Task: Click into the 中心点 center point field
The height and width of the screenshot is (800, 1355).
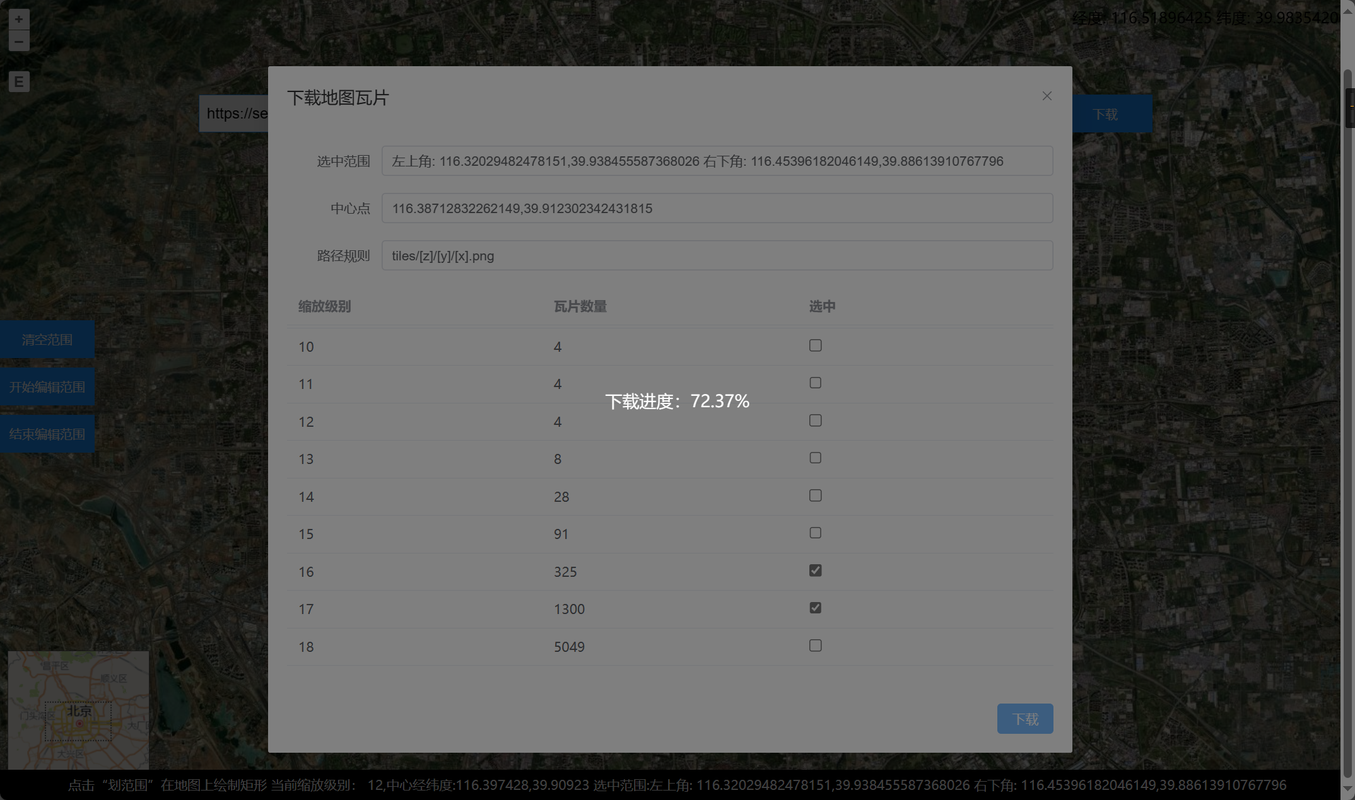Action: (x=717, y=209)
